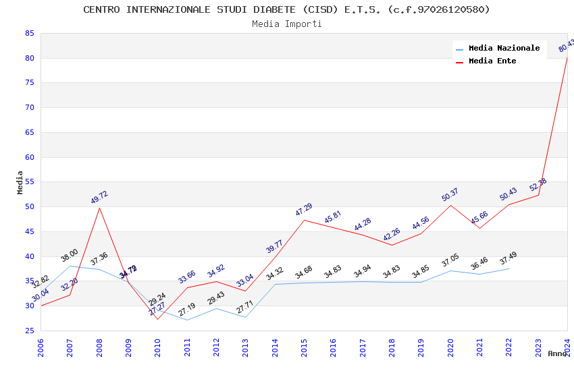
Task: Click the 32.20 data label
Action: tap(70, 284)
